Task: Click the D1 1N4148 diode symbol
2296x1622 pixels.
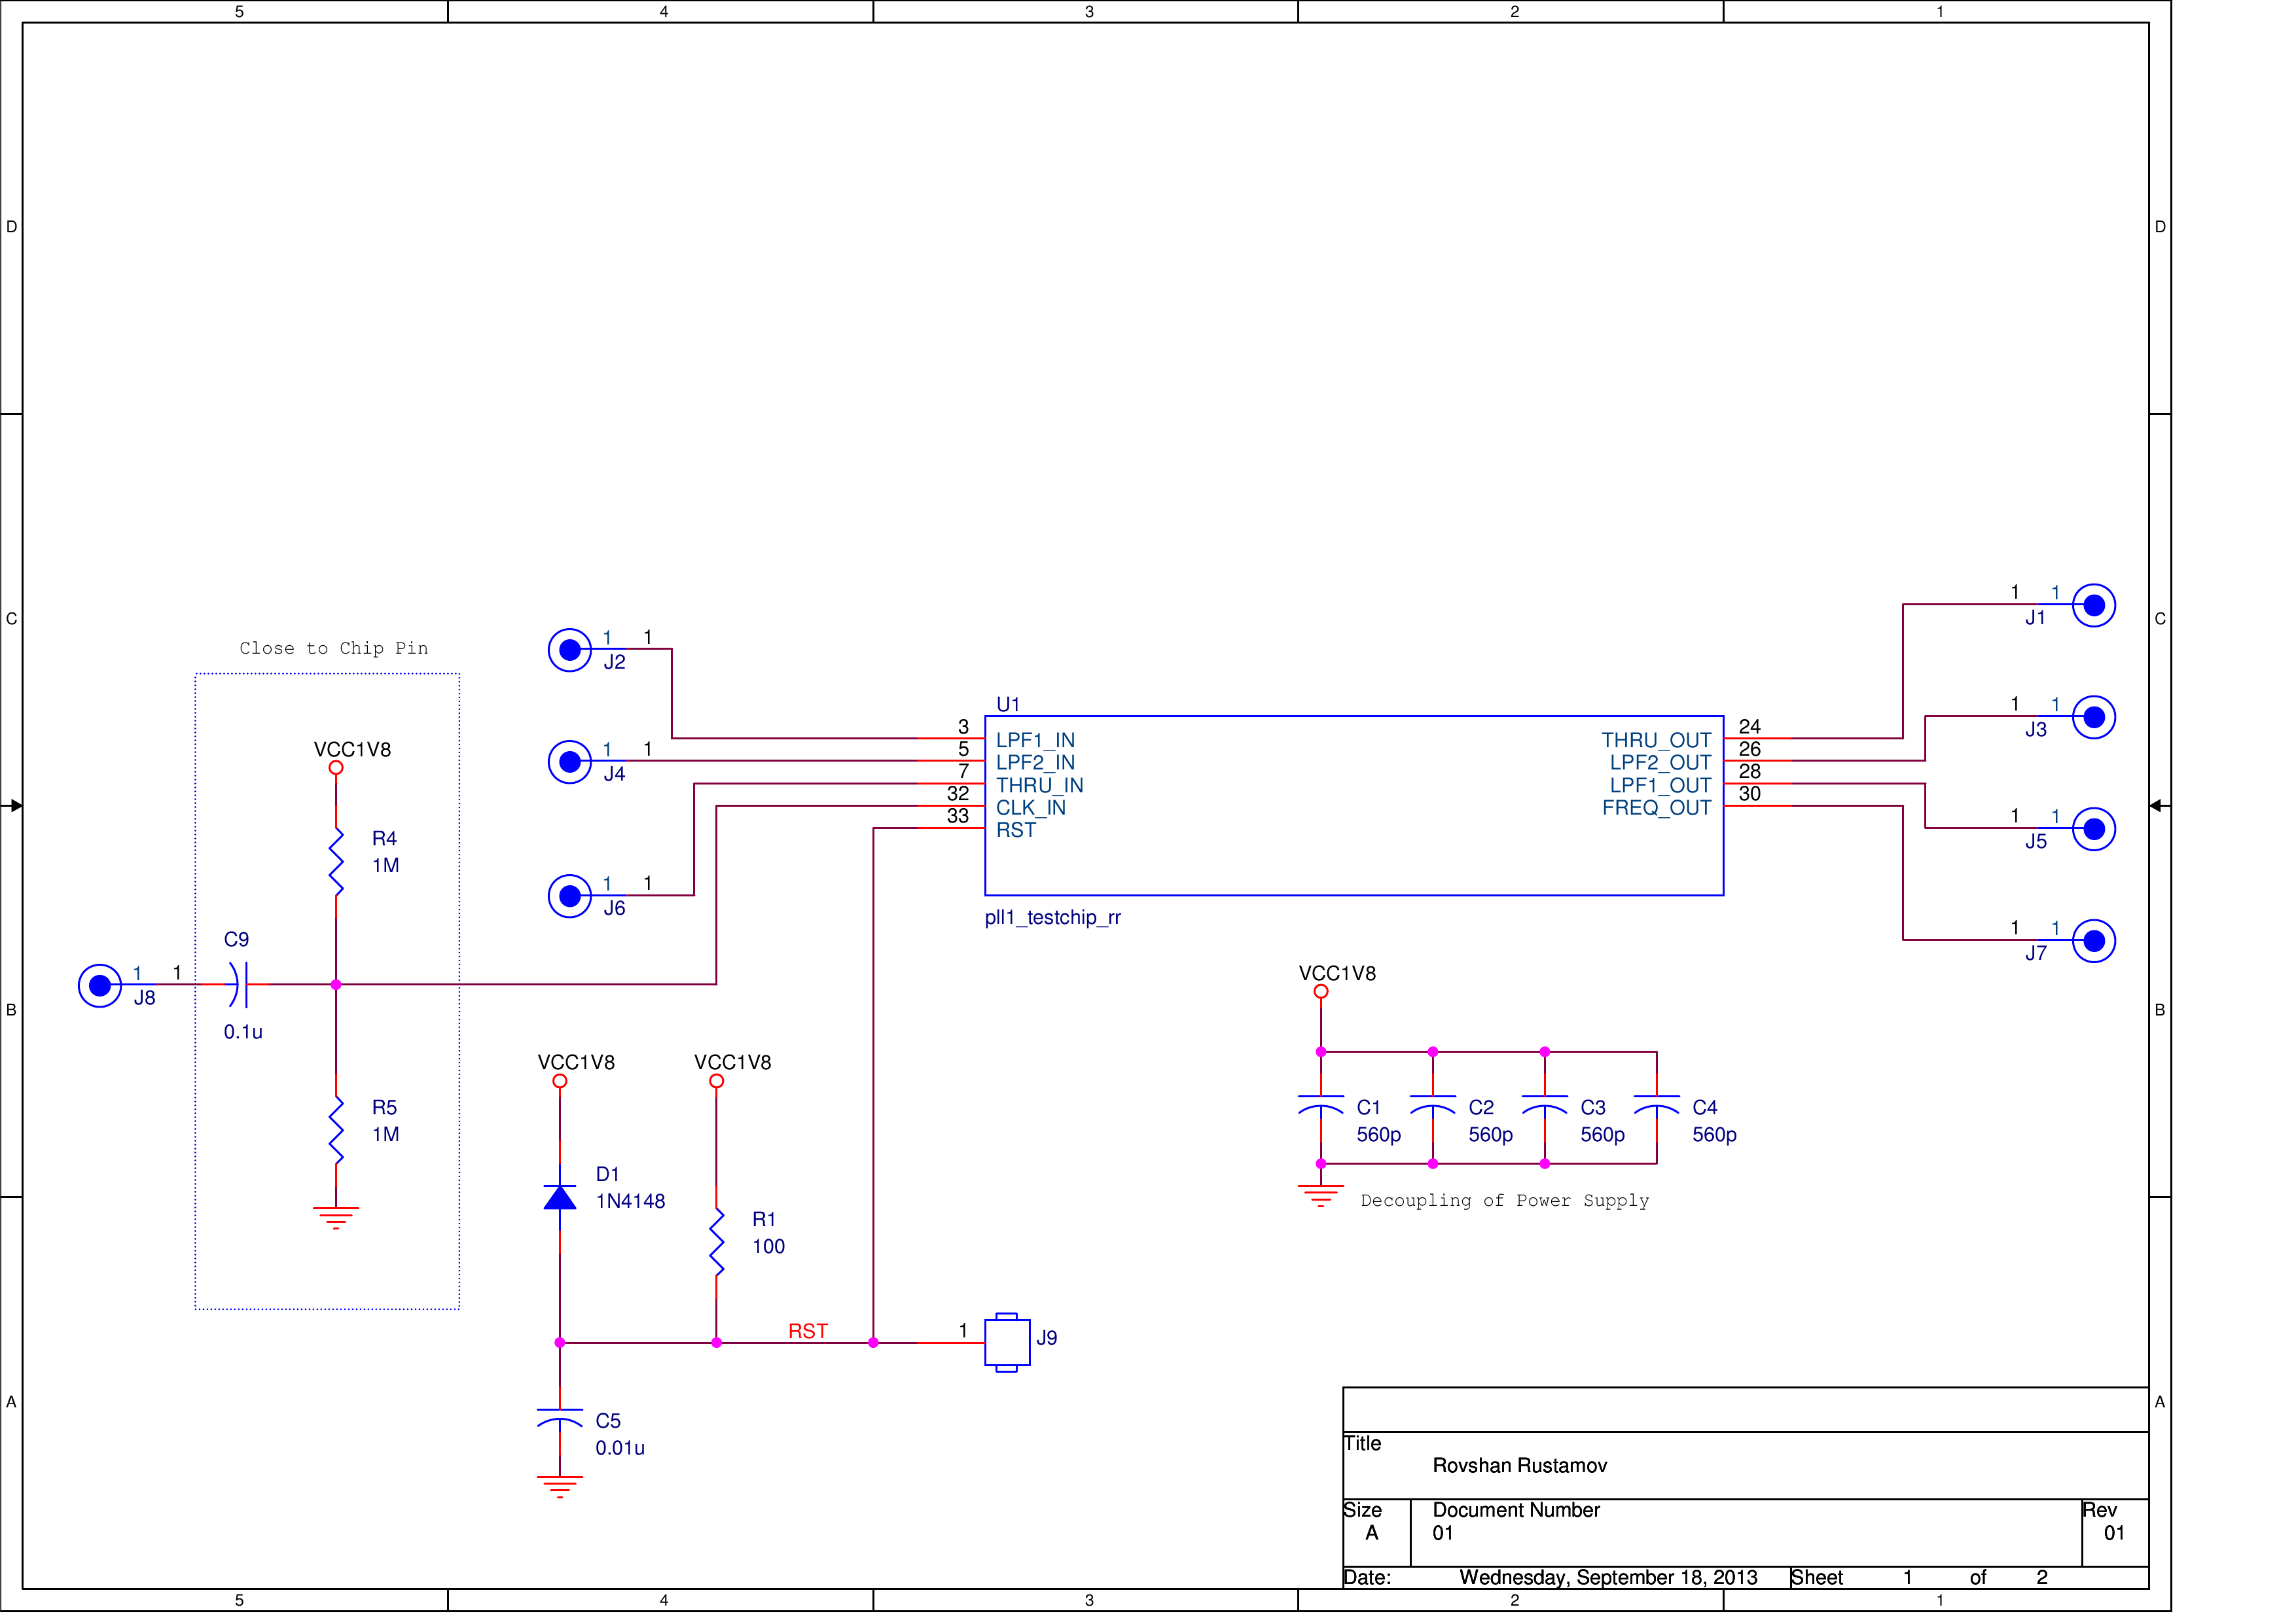Action: (x=560, y=1197)
